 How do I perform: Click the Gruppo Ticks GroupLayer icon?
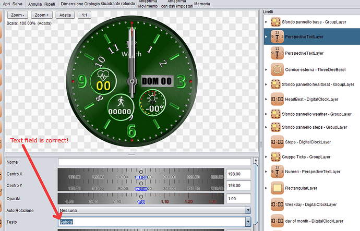[x=275, y=157]
